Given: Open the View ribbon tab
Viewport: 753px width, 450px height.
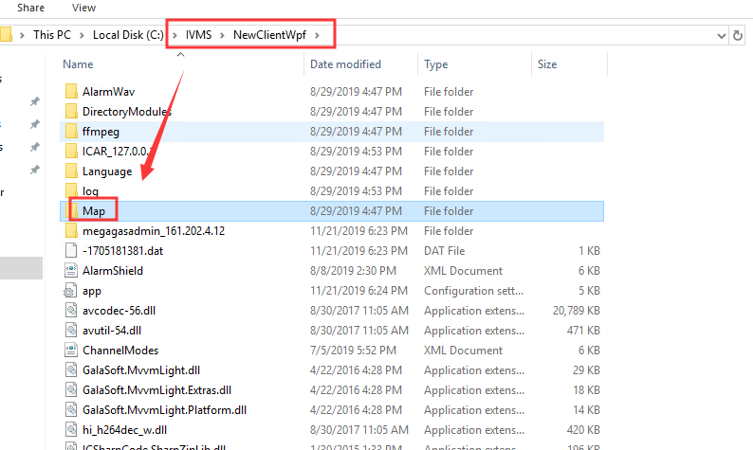Looking at the screenshot, I should [x=83, y=8].
